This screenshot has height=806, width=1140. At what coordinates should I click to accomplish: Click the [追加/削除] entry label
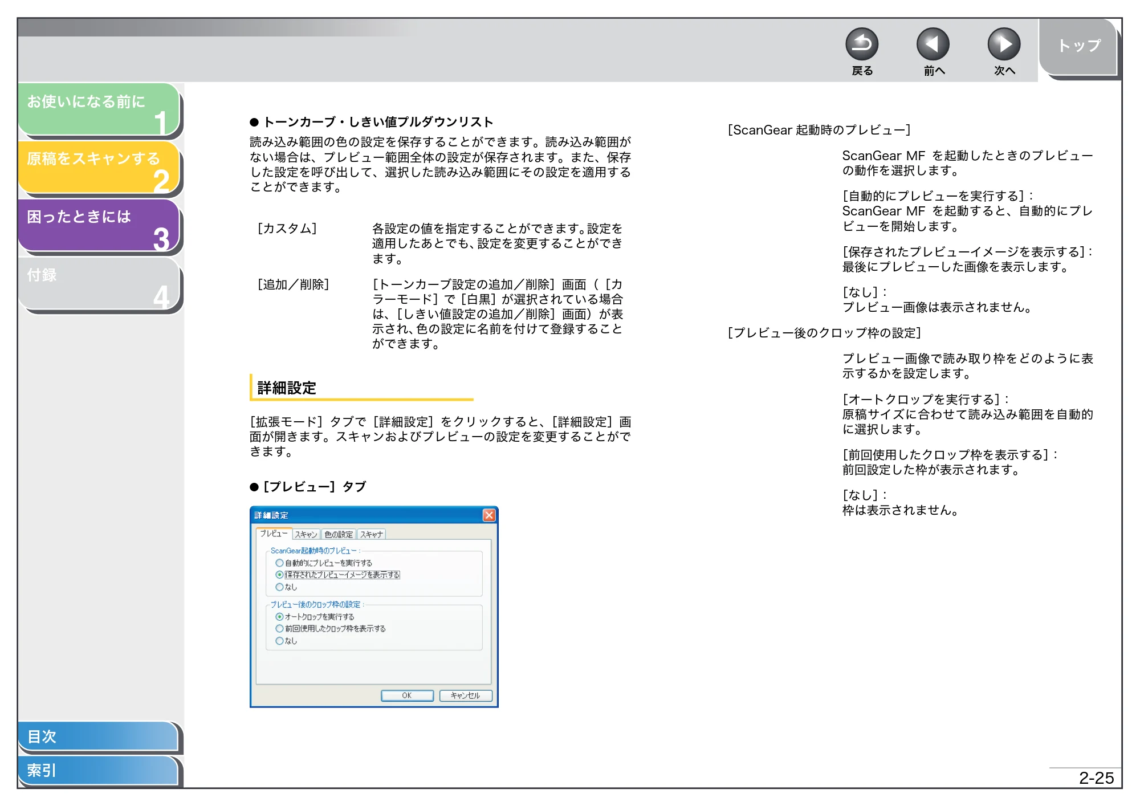click(x=293, y=284)
